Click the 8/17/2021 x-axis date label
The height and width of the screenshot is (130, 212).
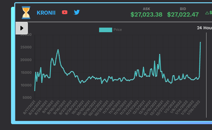coord(29,107)
